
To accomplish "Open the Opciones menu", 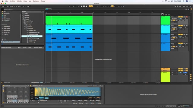I will 36,1.
